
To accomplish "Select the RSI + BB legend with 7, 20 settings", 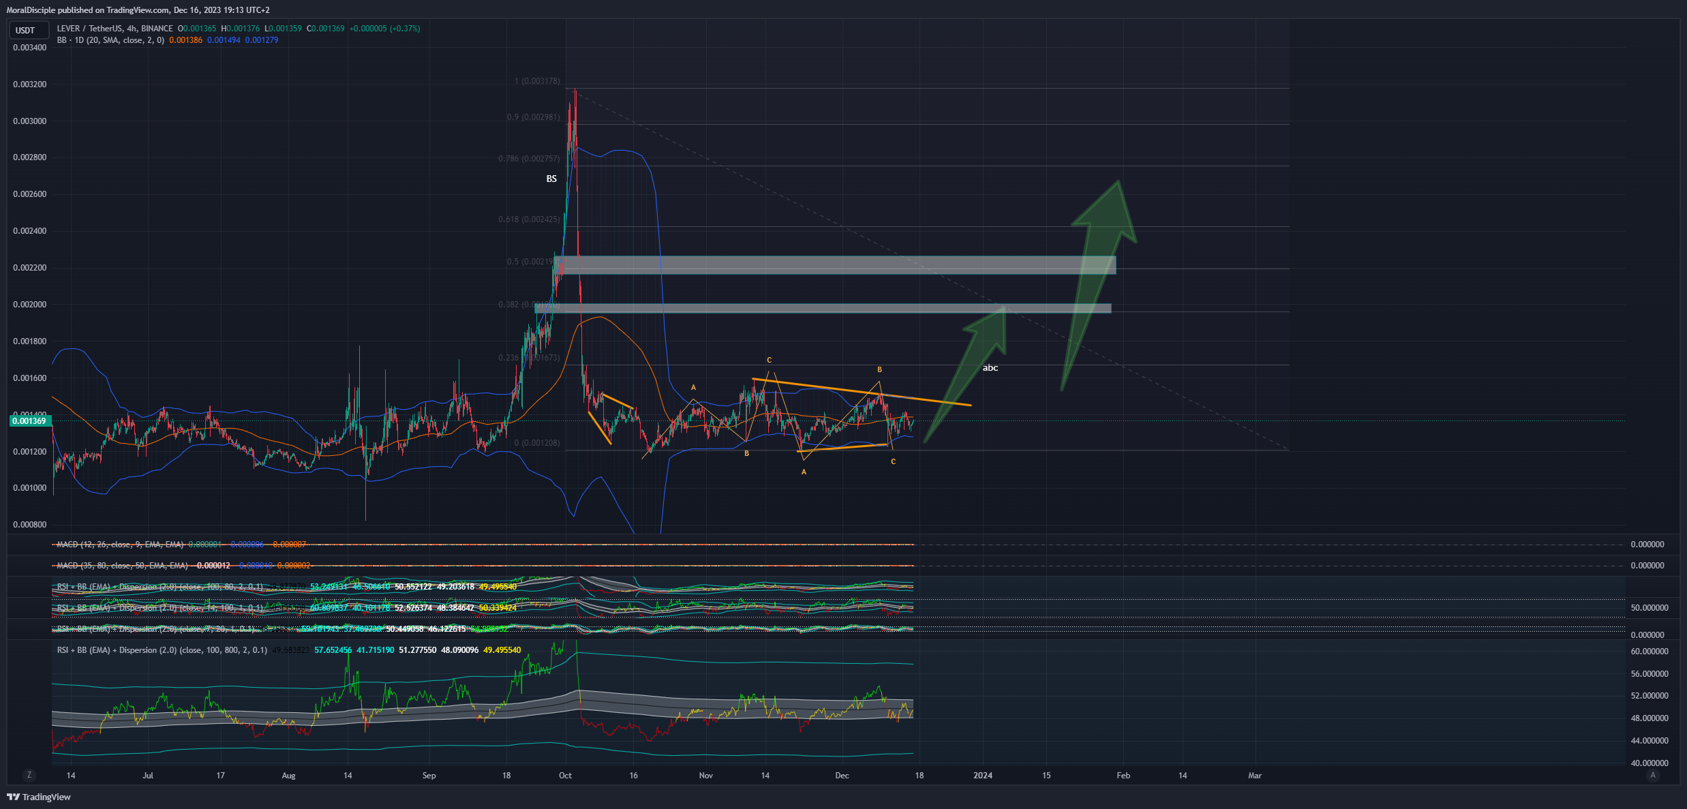I will 155,629.
